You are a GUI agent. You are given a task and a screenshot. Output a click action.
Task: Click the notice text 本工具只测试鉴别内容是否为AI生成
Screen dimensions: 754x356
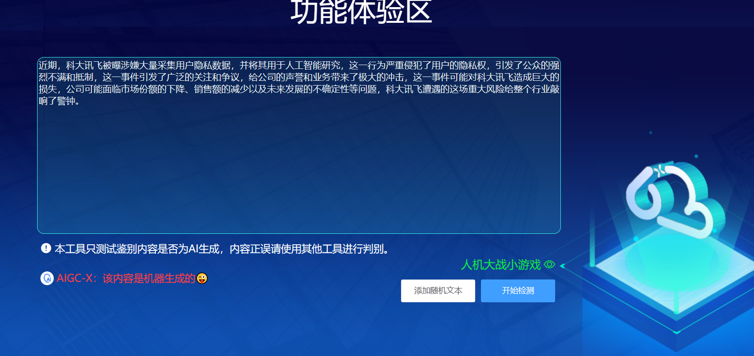tap(137, 249)
